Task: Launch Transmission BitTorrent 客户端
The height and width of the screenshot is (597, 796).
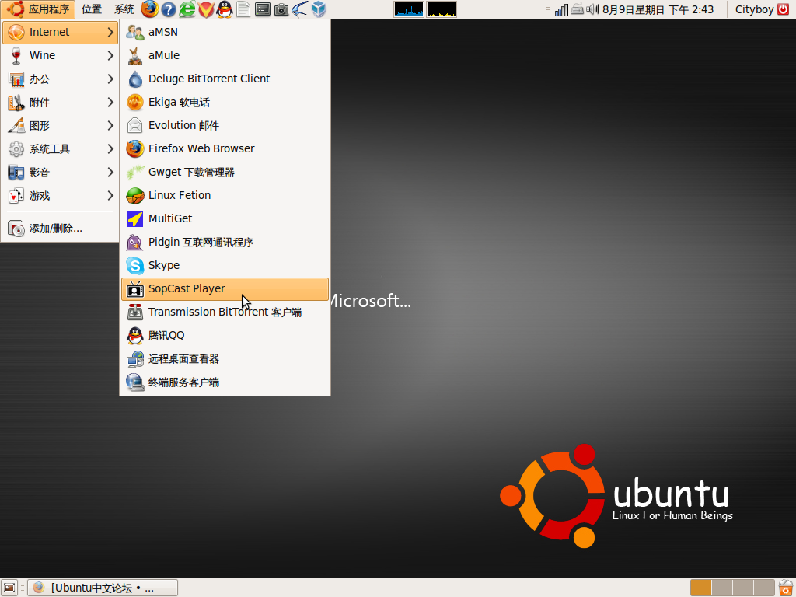Action: (225, 312)
